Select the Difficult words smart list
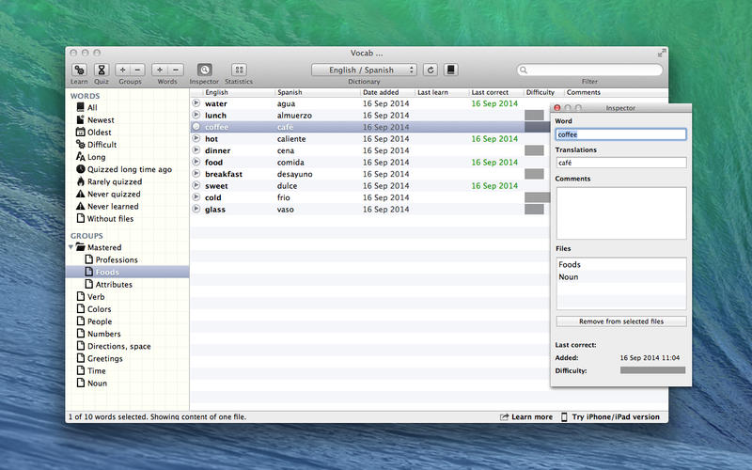The width and height of the screenshot is (752, 470). (102, 145)
